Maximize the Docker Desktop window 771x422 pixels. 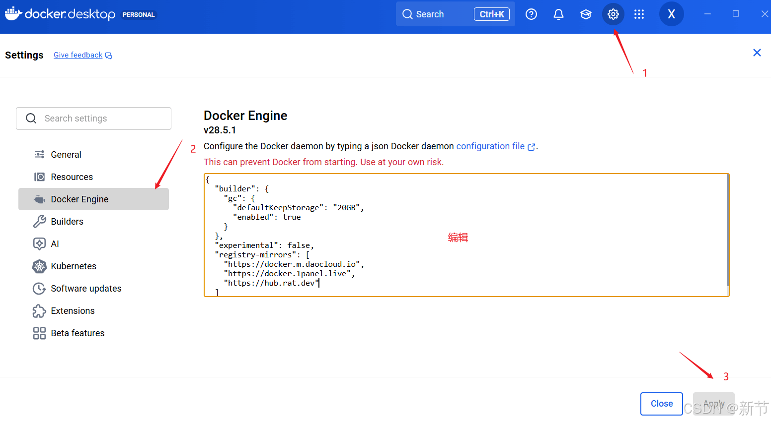736,14
